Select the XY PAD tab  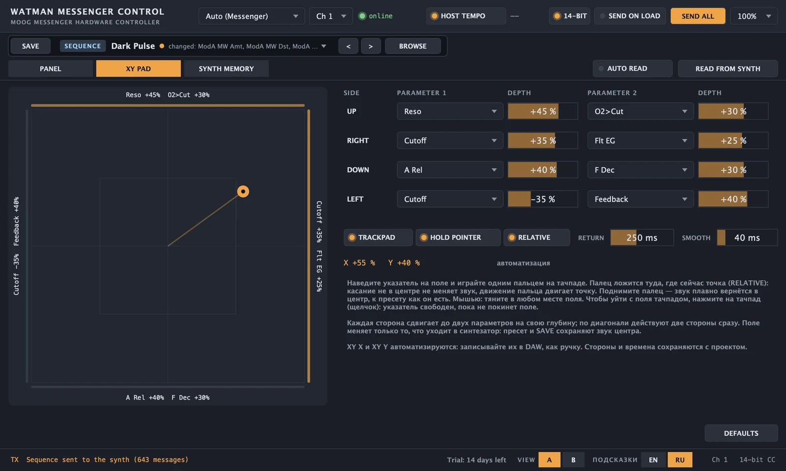coord(139,69)
